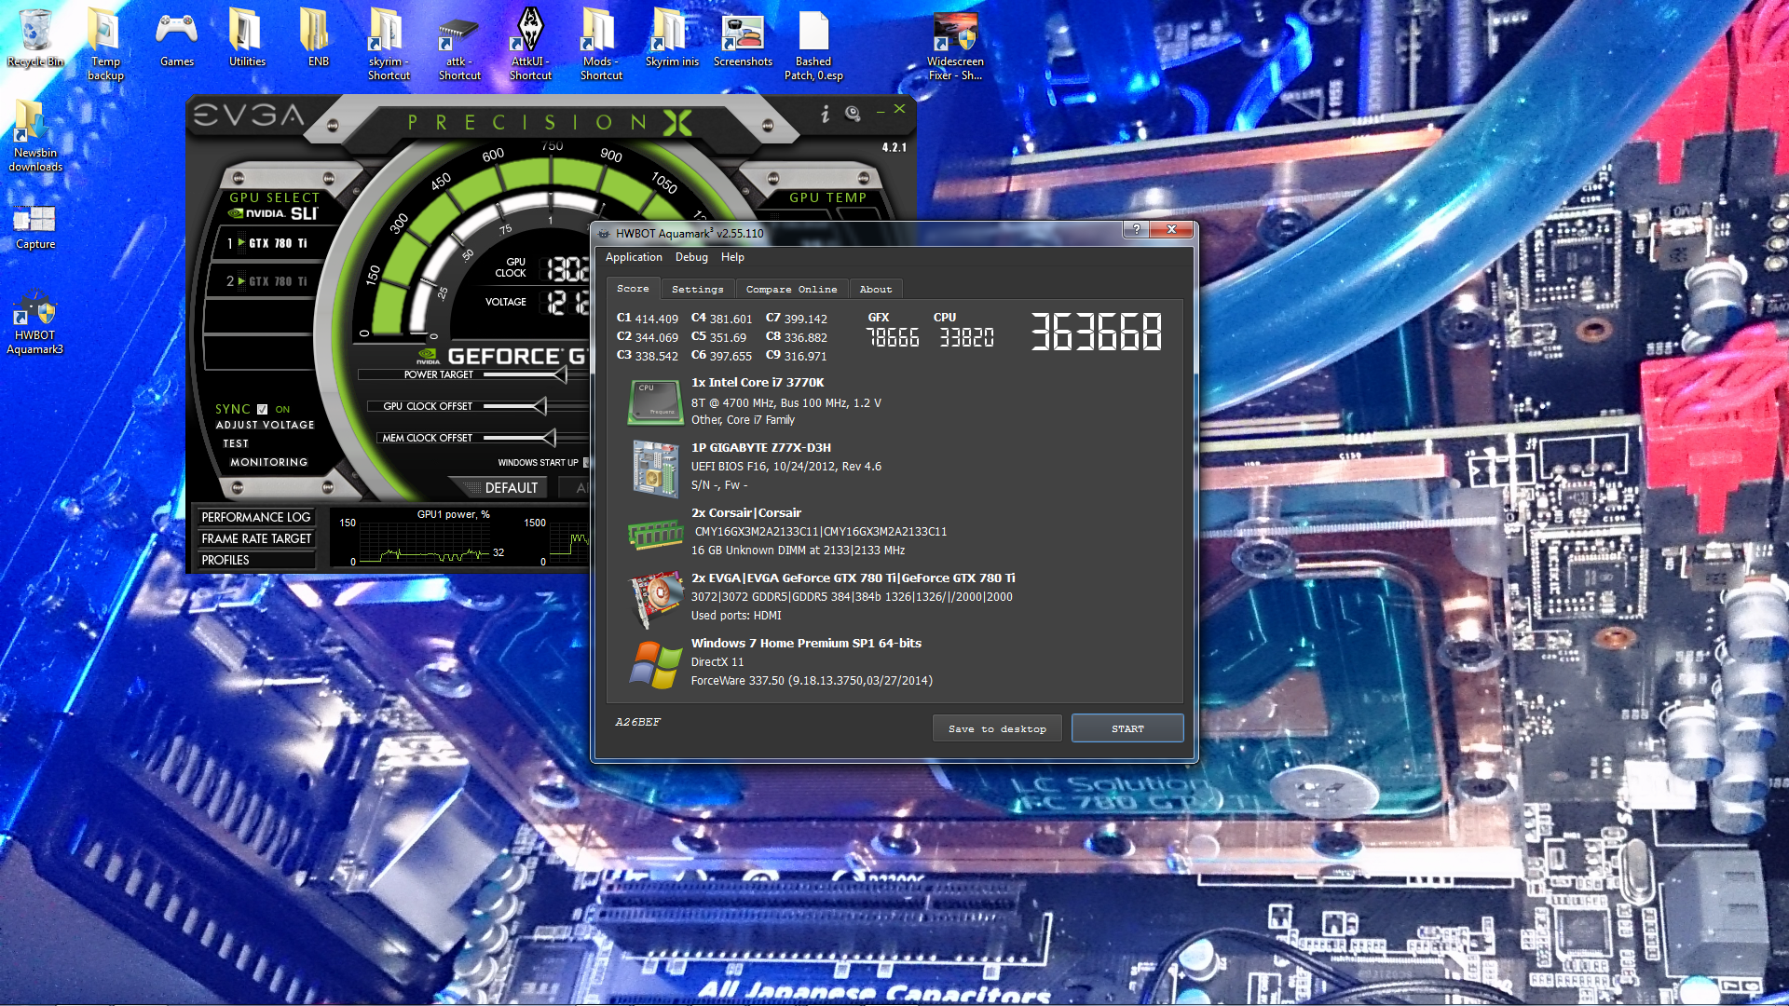Switch to the Settings tab

tap(697, 290)
